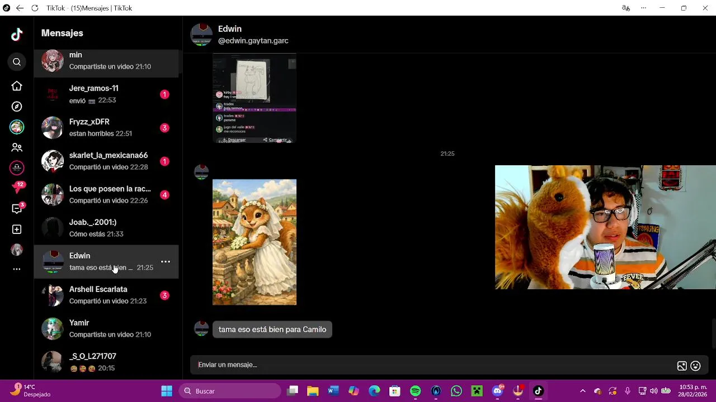Click the Task View taskbar icon
The height and width of the screenshot is (402, 716).
(x=293, y=391)
